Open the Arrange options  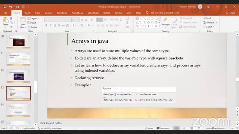pos(165,22)
